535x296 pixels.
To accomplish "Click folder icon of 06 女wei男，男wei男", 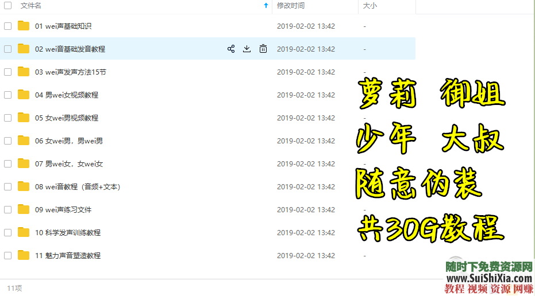I will 24,141.
